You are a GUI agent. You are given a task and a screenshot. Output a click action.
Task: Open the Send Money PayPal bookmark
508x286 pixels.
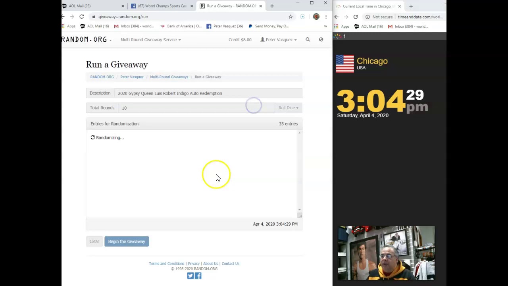click(x=268, y=26)
